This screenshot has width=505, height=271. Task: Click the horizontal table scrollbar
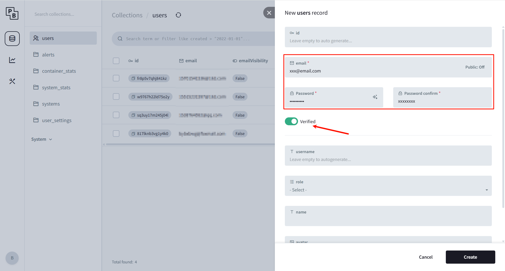tap(190, 144)
